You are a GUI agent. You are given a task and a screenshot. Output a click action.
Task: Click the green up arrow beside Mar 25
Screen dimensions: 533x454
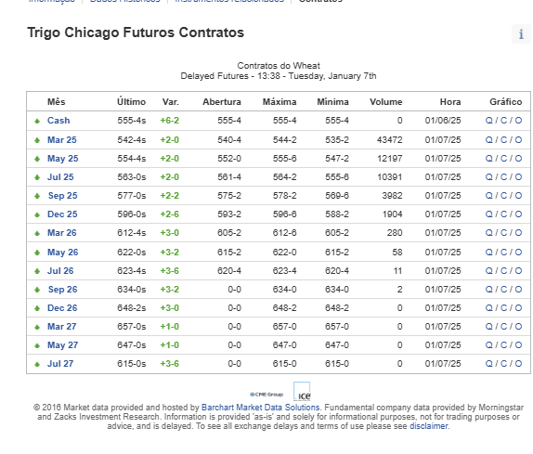pos(37,140)
